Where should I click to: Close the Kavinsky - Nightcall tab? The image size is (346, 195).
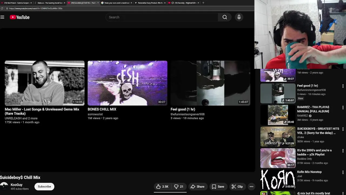[198, 3]
